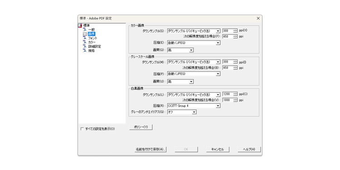Viewport: 340px width, 170px height.
Task: Select フォント in the settings tree
Action: [92, 38]
